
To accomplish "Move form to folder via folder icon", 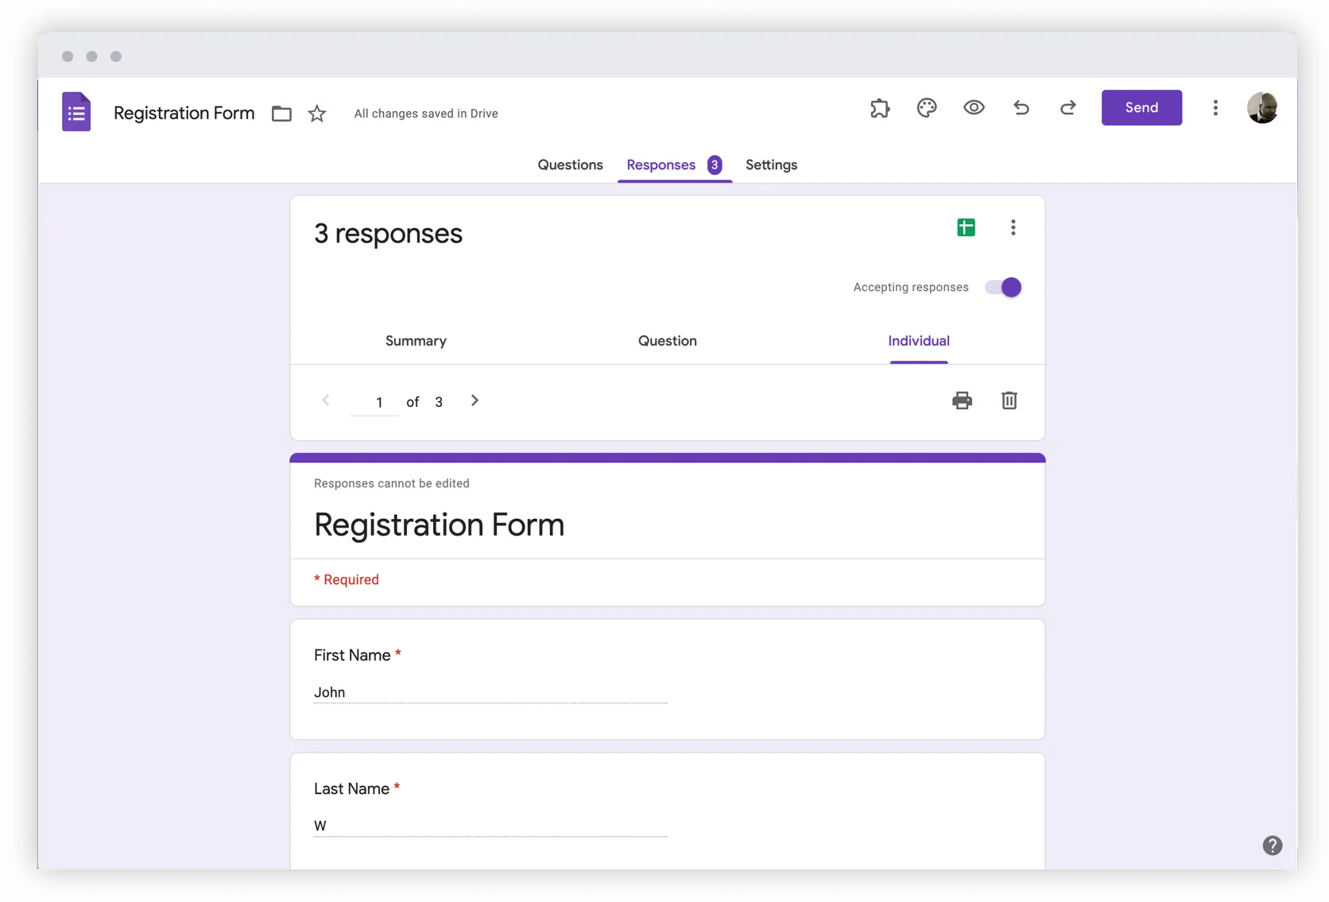I will pos(281,114).
